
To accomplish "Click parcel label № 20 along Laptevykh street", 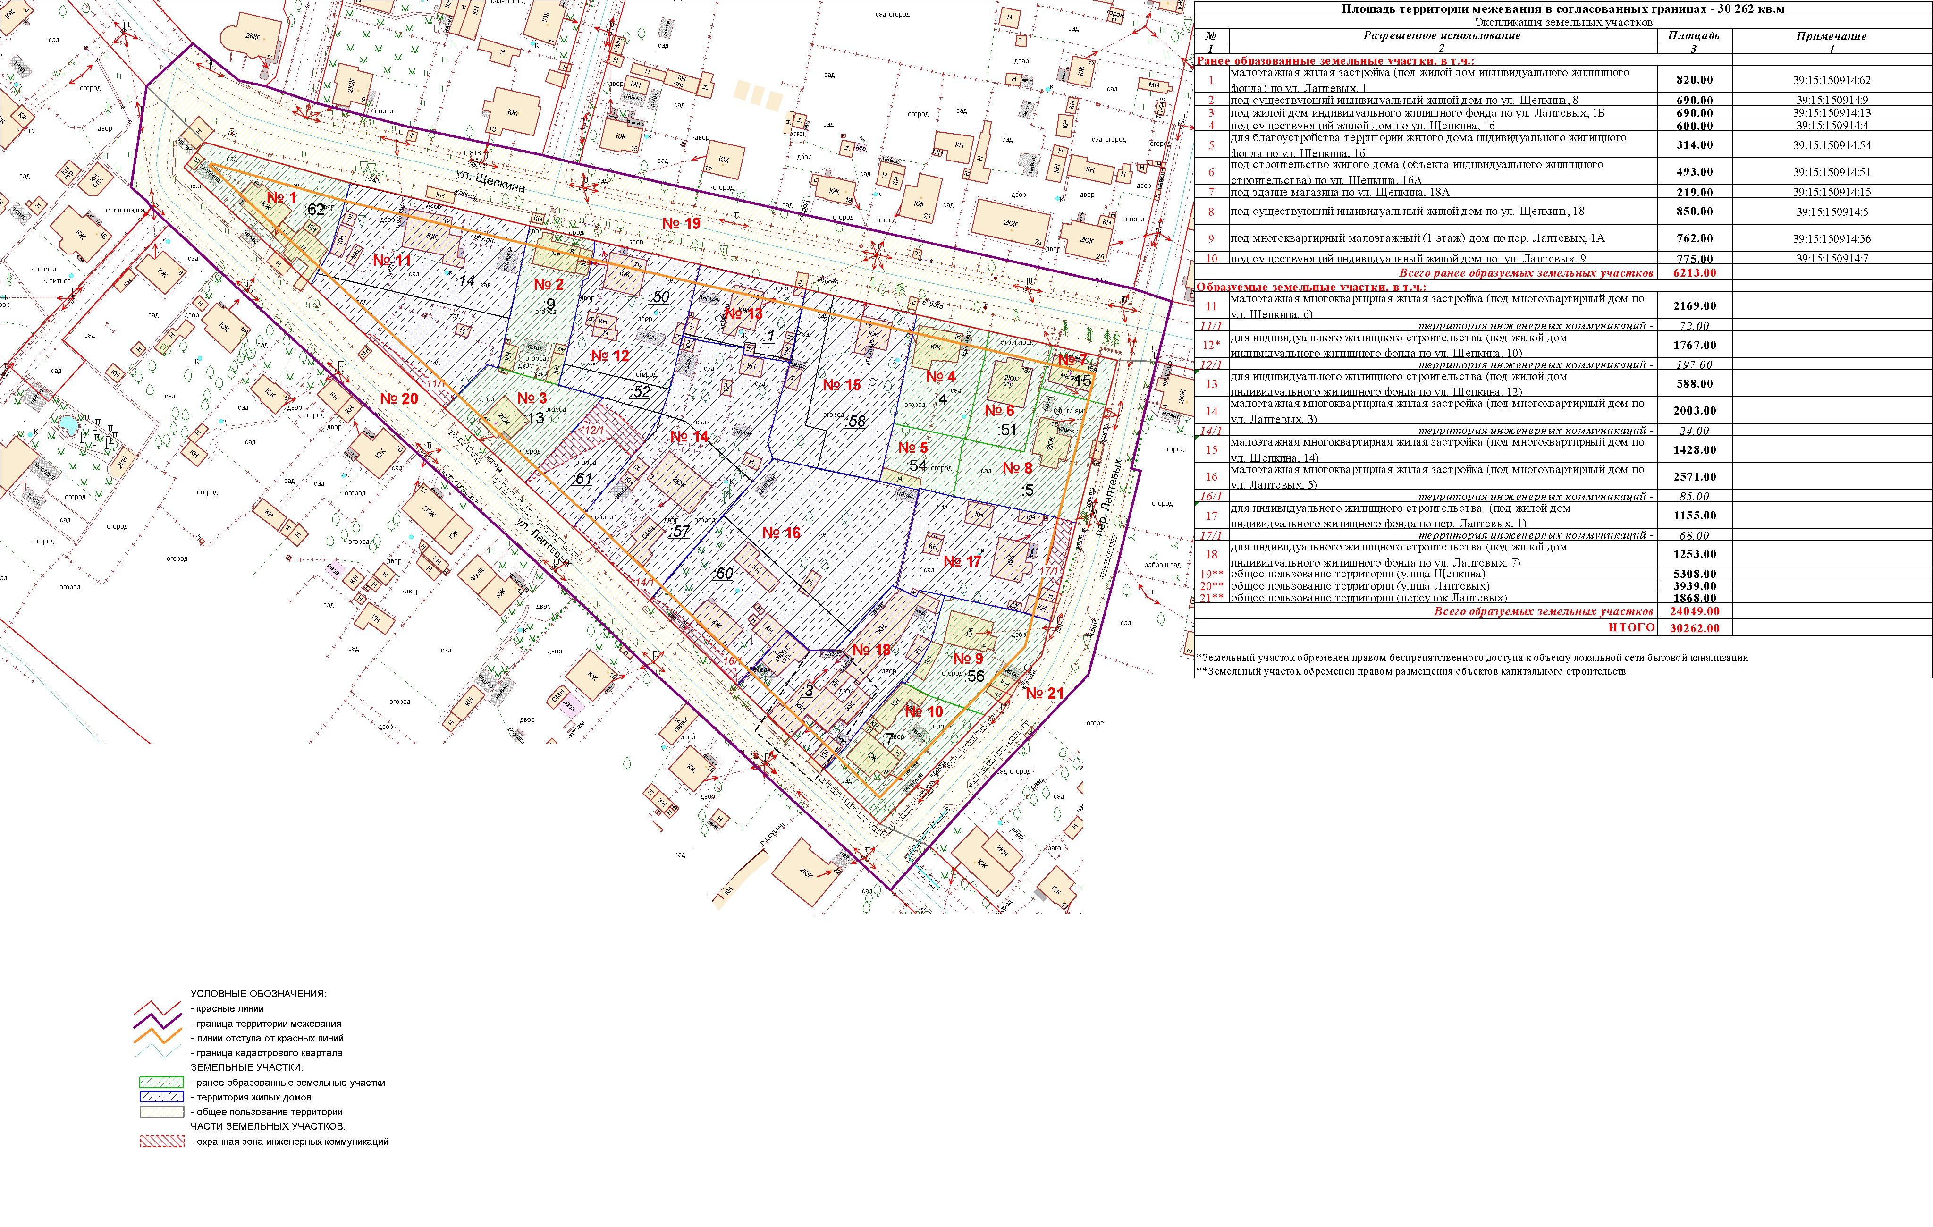I will coord(399,399).
